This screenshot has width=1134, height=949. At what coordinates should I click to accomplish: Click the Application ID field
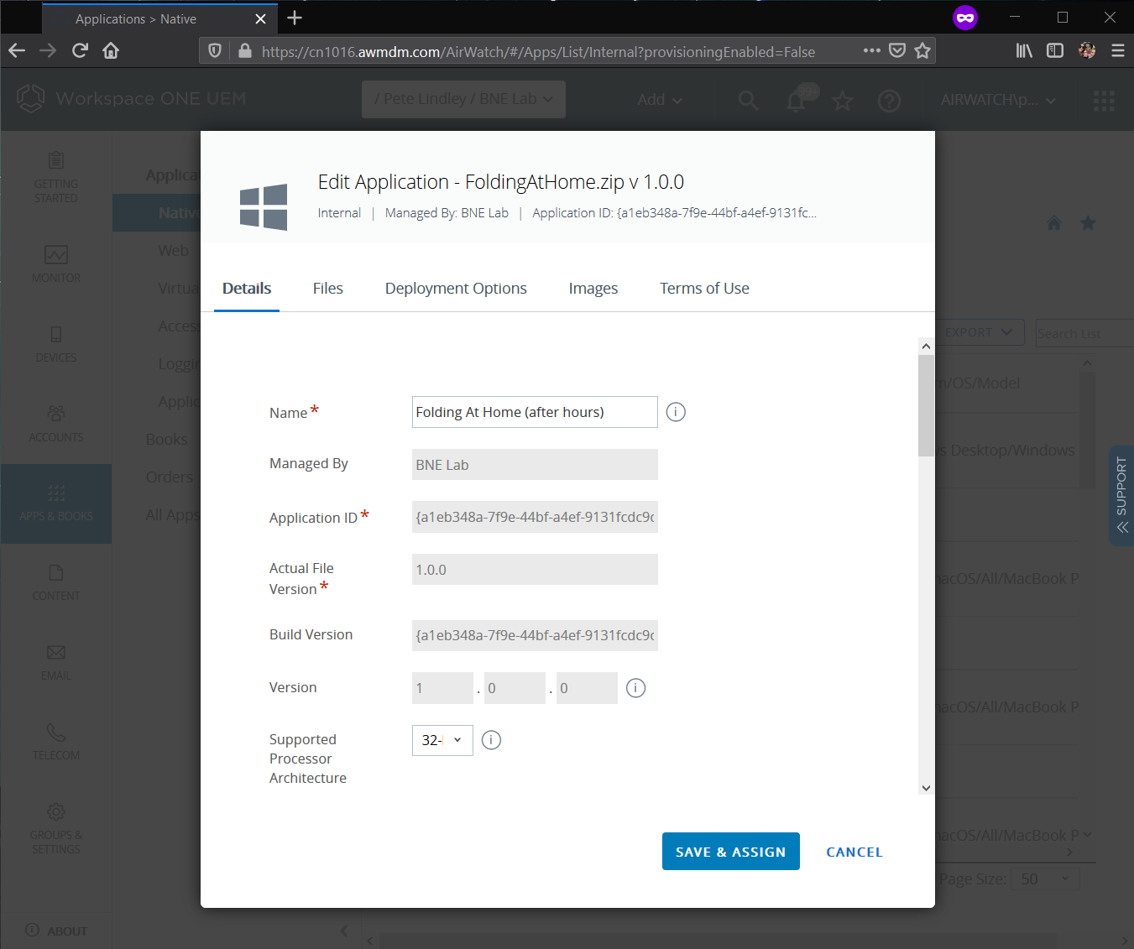[x=535, y=517]
